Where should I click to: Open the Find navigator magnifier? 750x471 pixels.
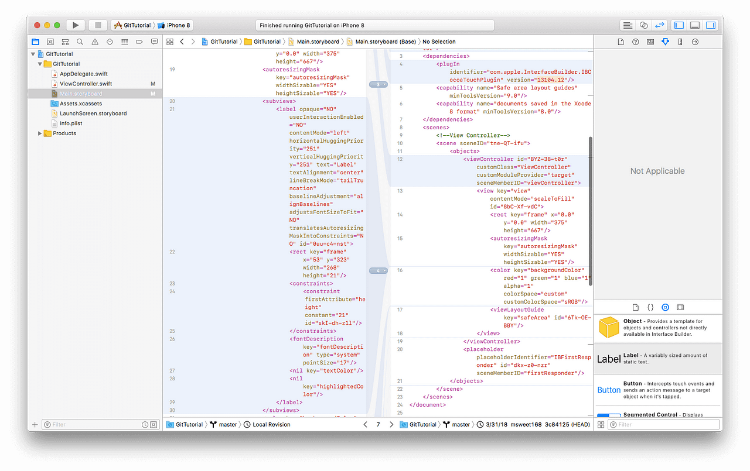pos(80,42)
